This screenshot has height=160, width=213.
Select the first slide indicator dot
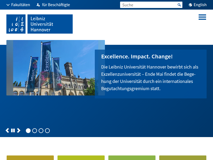pos(28,131)
